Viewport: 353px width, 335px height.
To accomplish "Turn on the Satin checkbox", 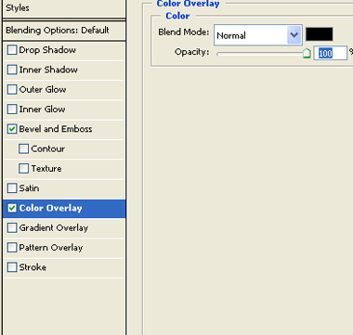I will (x=12, y=188).
